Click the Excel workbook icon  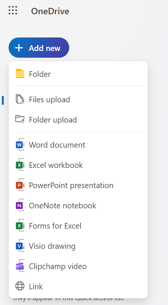coord(20,165)
